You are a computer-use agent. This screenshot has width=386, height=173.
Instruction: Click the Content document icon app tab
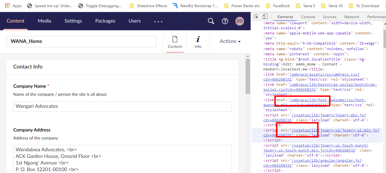coord(175,42)
